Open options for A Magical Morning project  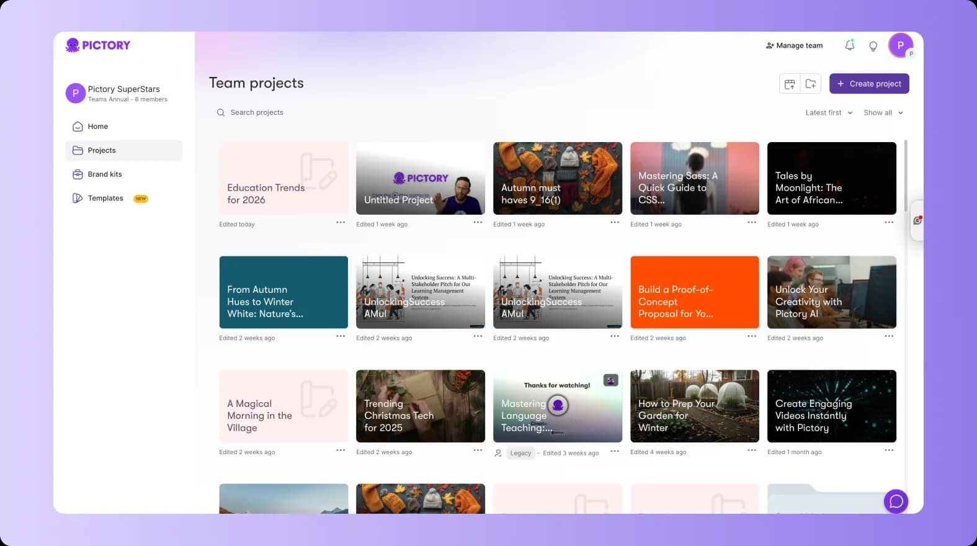pos(341,450)
